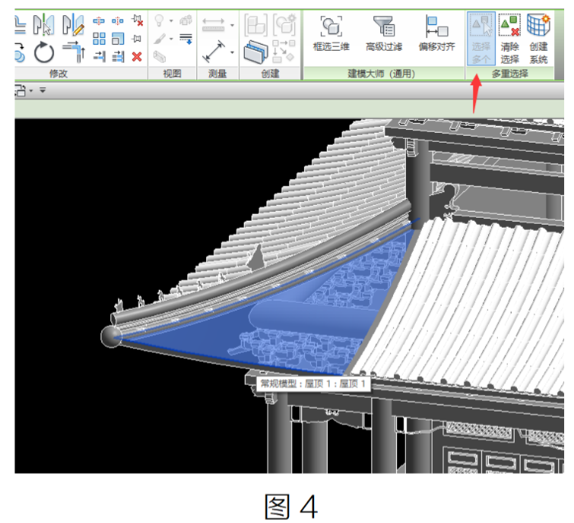Open the Switch Windows dropdown arrow
This screenshot has height=523, width=574.
(31, 90)
